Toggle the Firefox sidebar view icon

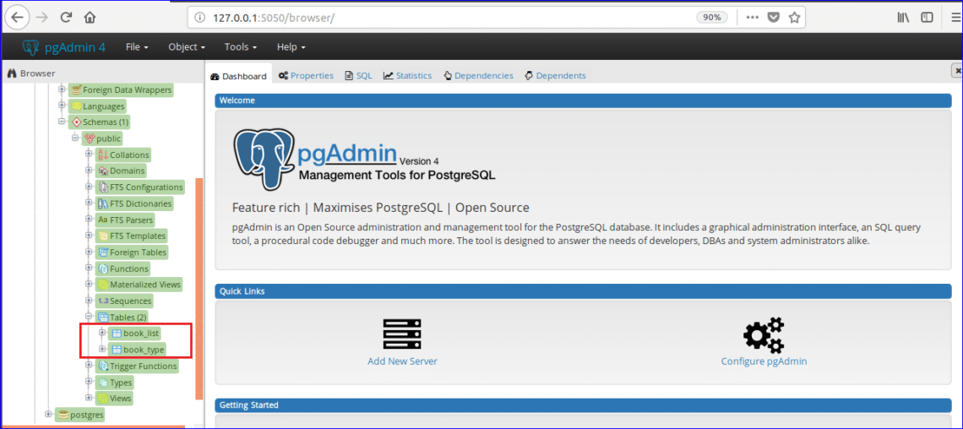[927, 17]
